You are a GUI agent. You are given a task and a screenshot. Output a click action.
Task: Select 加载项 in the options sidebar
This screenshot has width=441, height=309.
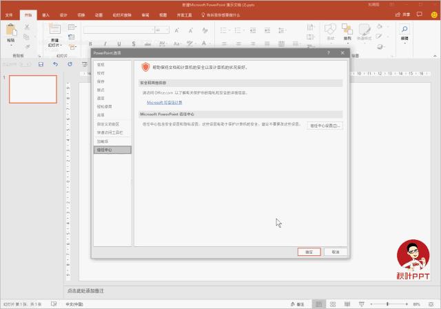point(102,141)
